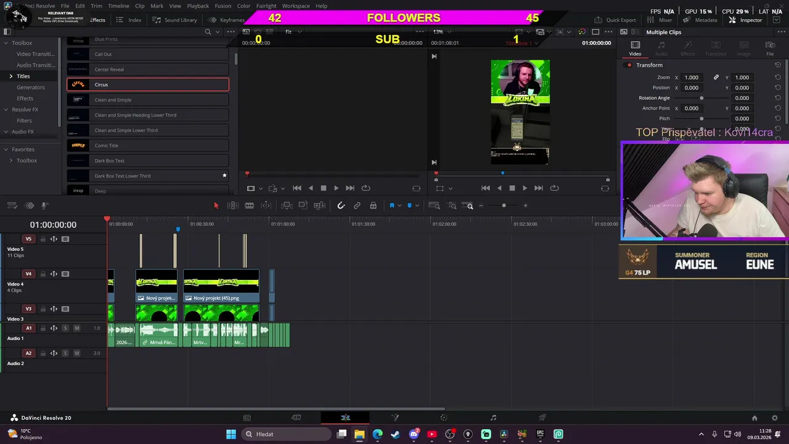Click Quick Export button

(615, 20)
